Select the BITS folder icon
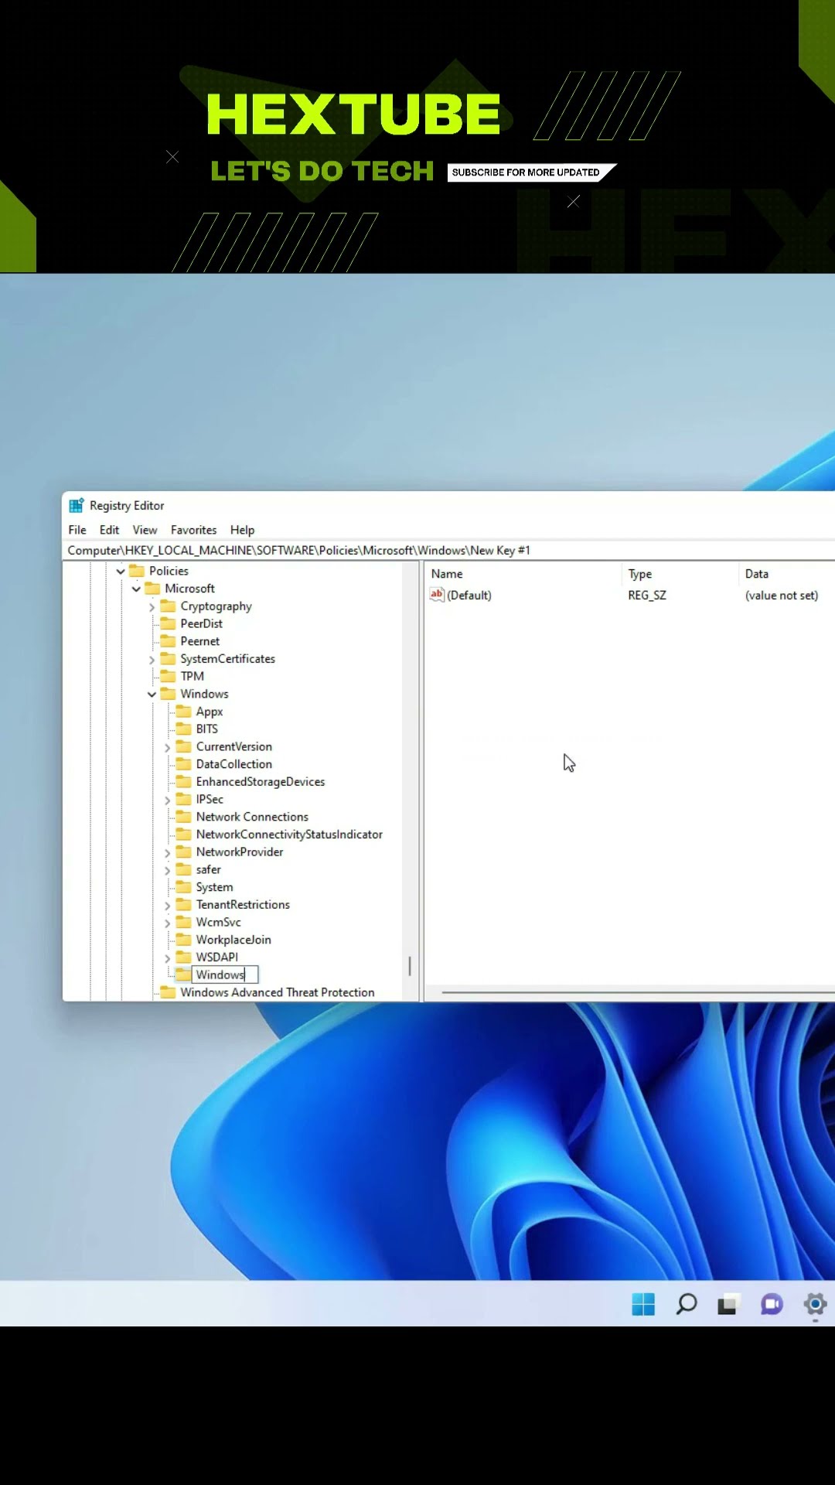 pyautogui.click(x=183, y=729)
